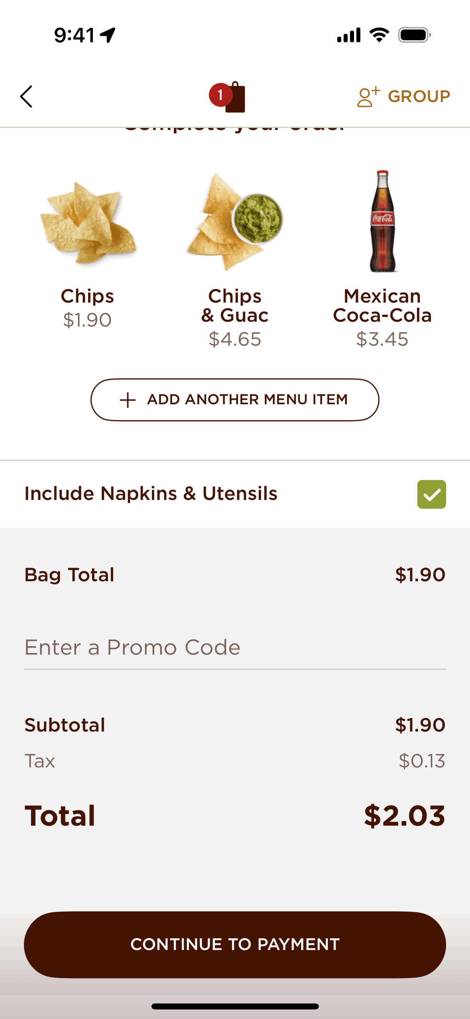Tap the Wi-Fi status icon

[x=379, y=35]
